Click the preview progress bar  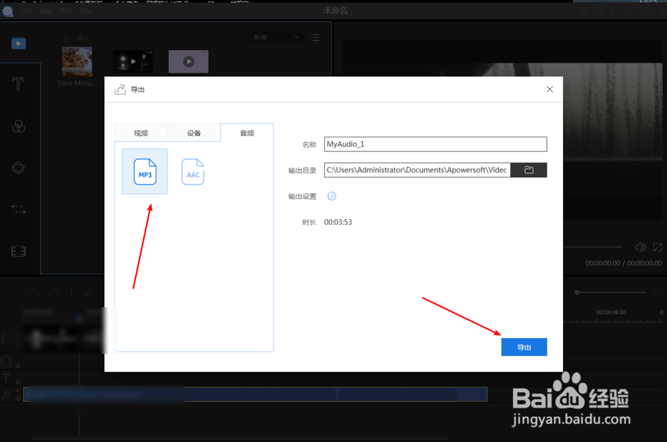593,247
